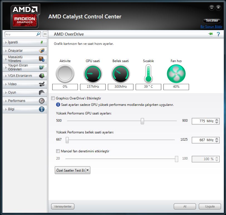
Task: Click the pin icon next to İşaretli
Action: pyautogui.click(x=41, y=42)
